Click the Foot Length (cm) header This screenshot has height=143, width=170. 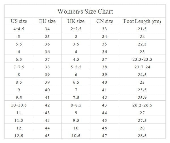(x=142, y=21)
